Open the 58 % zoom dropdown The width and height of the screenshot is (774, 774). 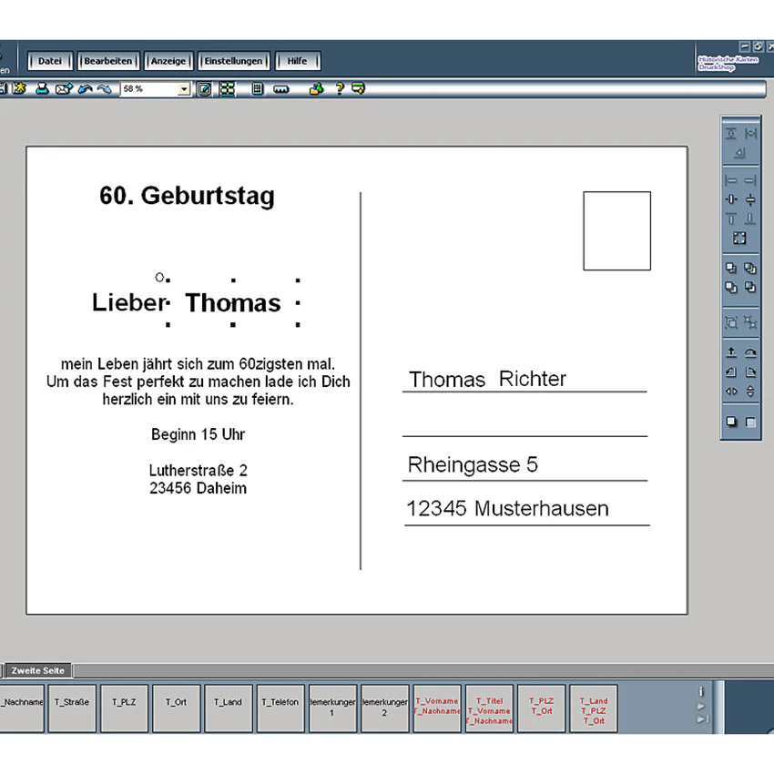click(184, 89)
